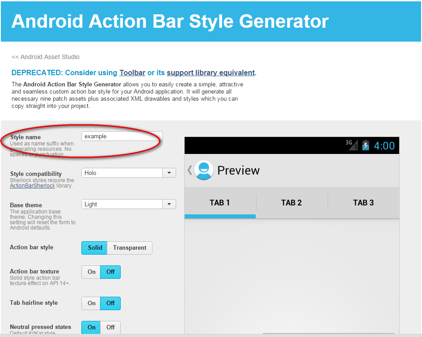Turn Neutral pressed states Off
Screen dimensions: 422x337
coord(110,328)
